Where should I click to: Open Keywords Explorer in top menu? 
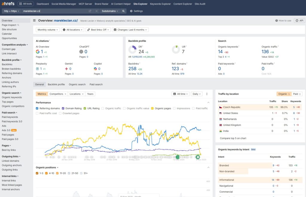(x=160, y=4)
